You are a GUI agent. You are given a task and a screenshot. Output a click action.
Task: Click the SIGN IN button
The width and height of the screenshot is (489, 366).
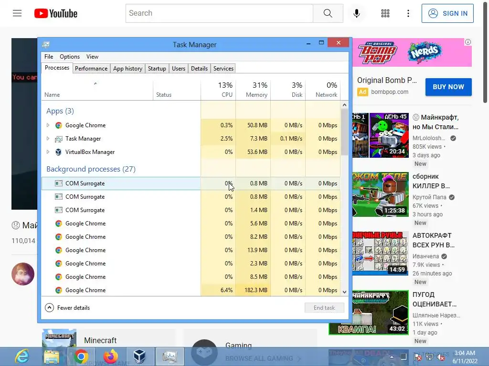coord(447,13)
